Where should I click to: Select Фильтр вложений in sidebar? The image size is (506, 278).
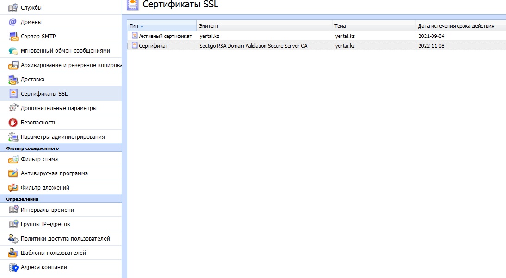tap(45, 188)
